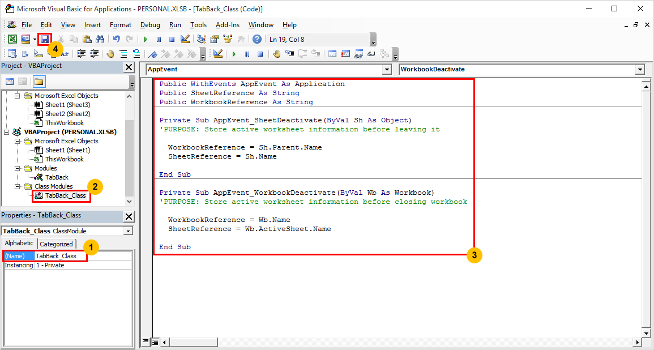654x350 pixels.
Task: Click the Design Mode icon
Action: pos(185,39)
